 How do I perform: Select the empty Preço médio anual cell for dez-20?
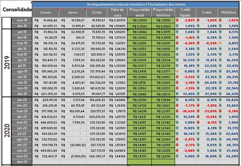pyautogui.click(x=139, y=162)
